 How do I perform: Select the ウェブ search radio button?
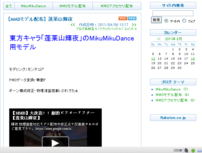pyautogui.click(x=184, y=21)
